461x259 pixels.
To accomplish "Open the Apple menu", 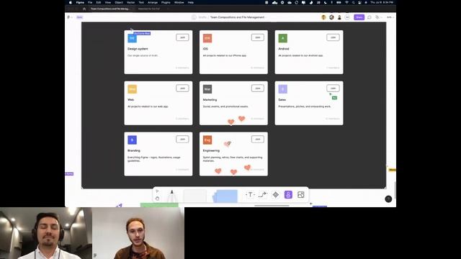I will coord(71,2).
